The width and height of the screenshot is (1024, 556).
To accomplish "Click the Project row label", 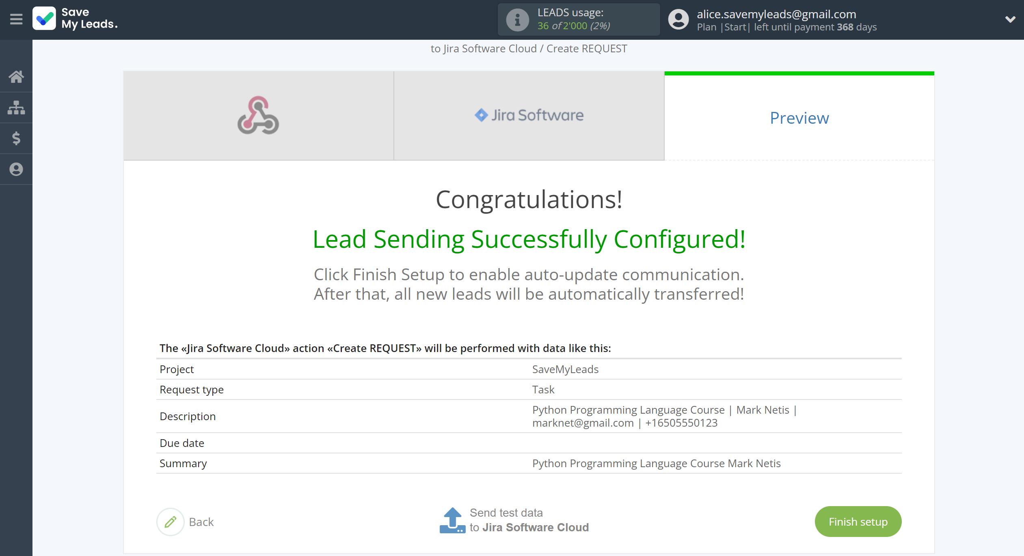I will pyautogui.click(x=177, y=369).
